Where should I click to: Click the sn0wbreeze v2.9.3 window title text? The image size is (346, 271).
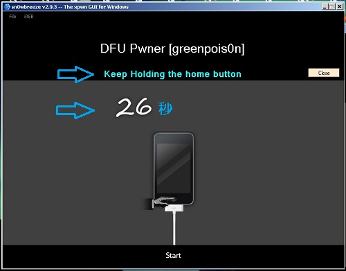click(x=70, y=7)
